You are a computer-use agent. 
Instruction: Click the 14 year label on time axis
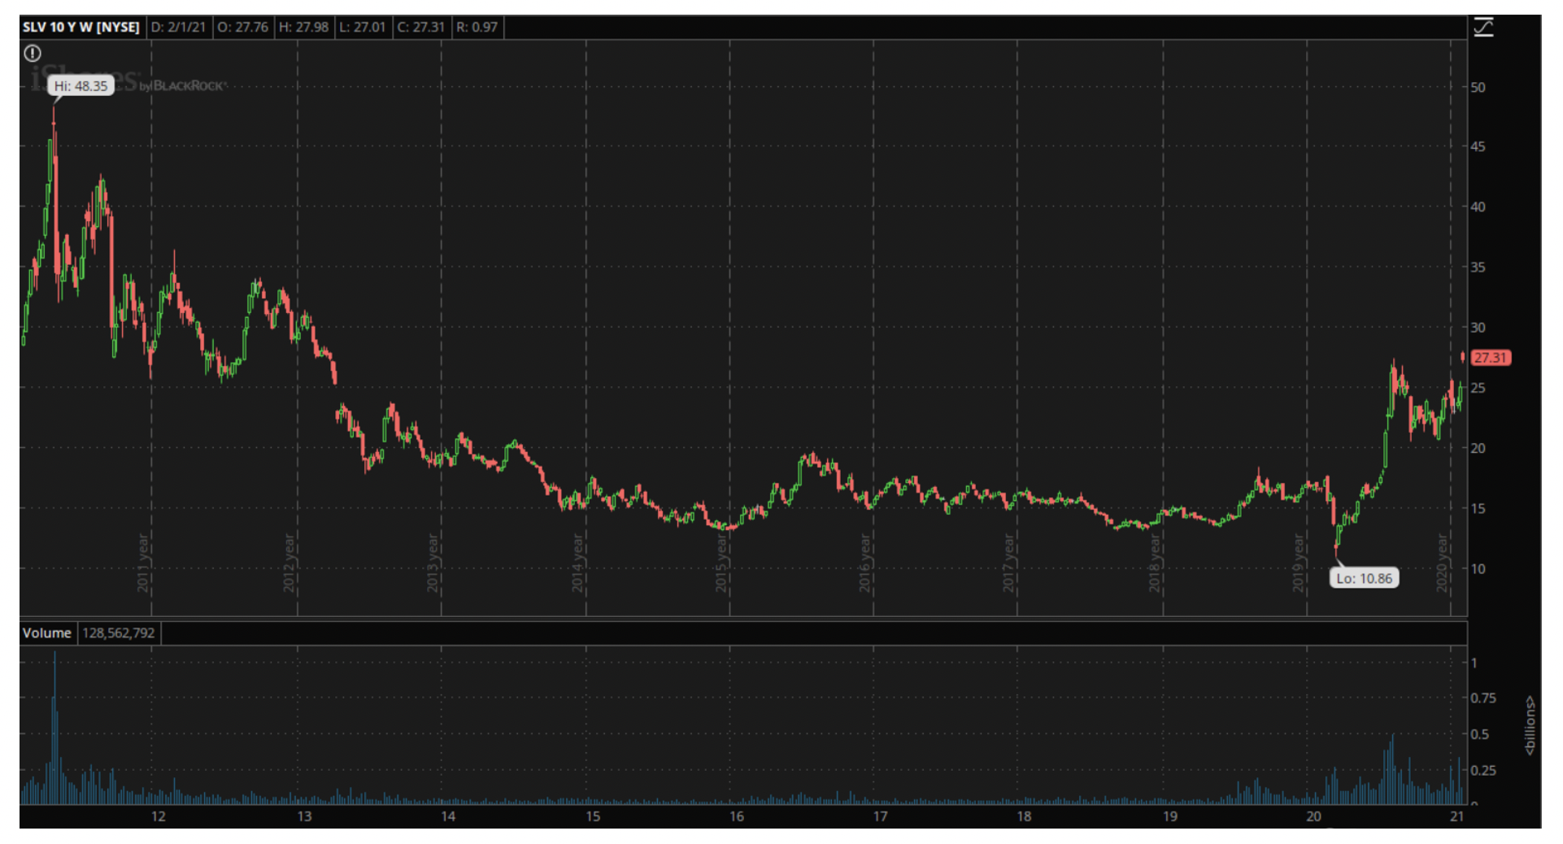pos(448,816)
